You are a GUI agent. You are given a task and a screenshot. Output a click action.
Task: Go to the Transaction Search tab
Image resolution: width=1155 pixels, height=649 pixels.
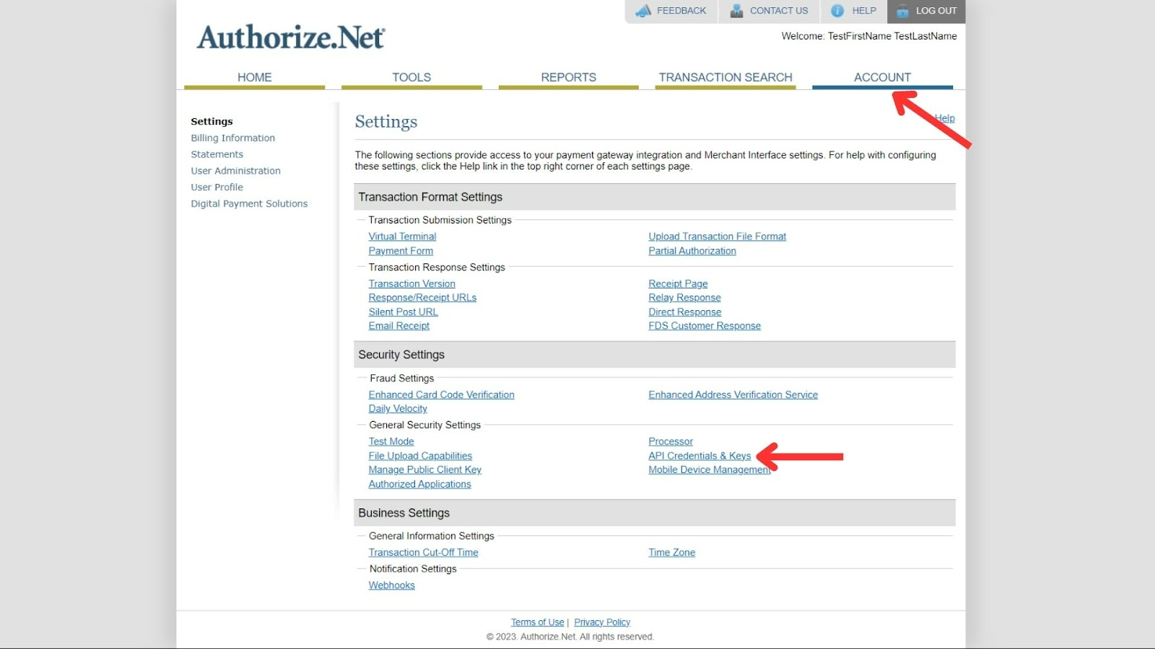click(725, 77)
